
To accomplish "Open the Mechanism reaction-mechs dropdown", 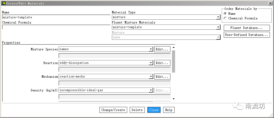I will (x=151, y=77).
